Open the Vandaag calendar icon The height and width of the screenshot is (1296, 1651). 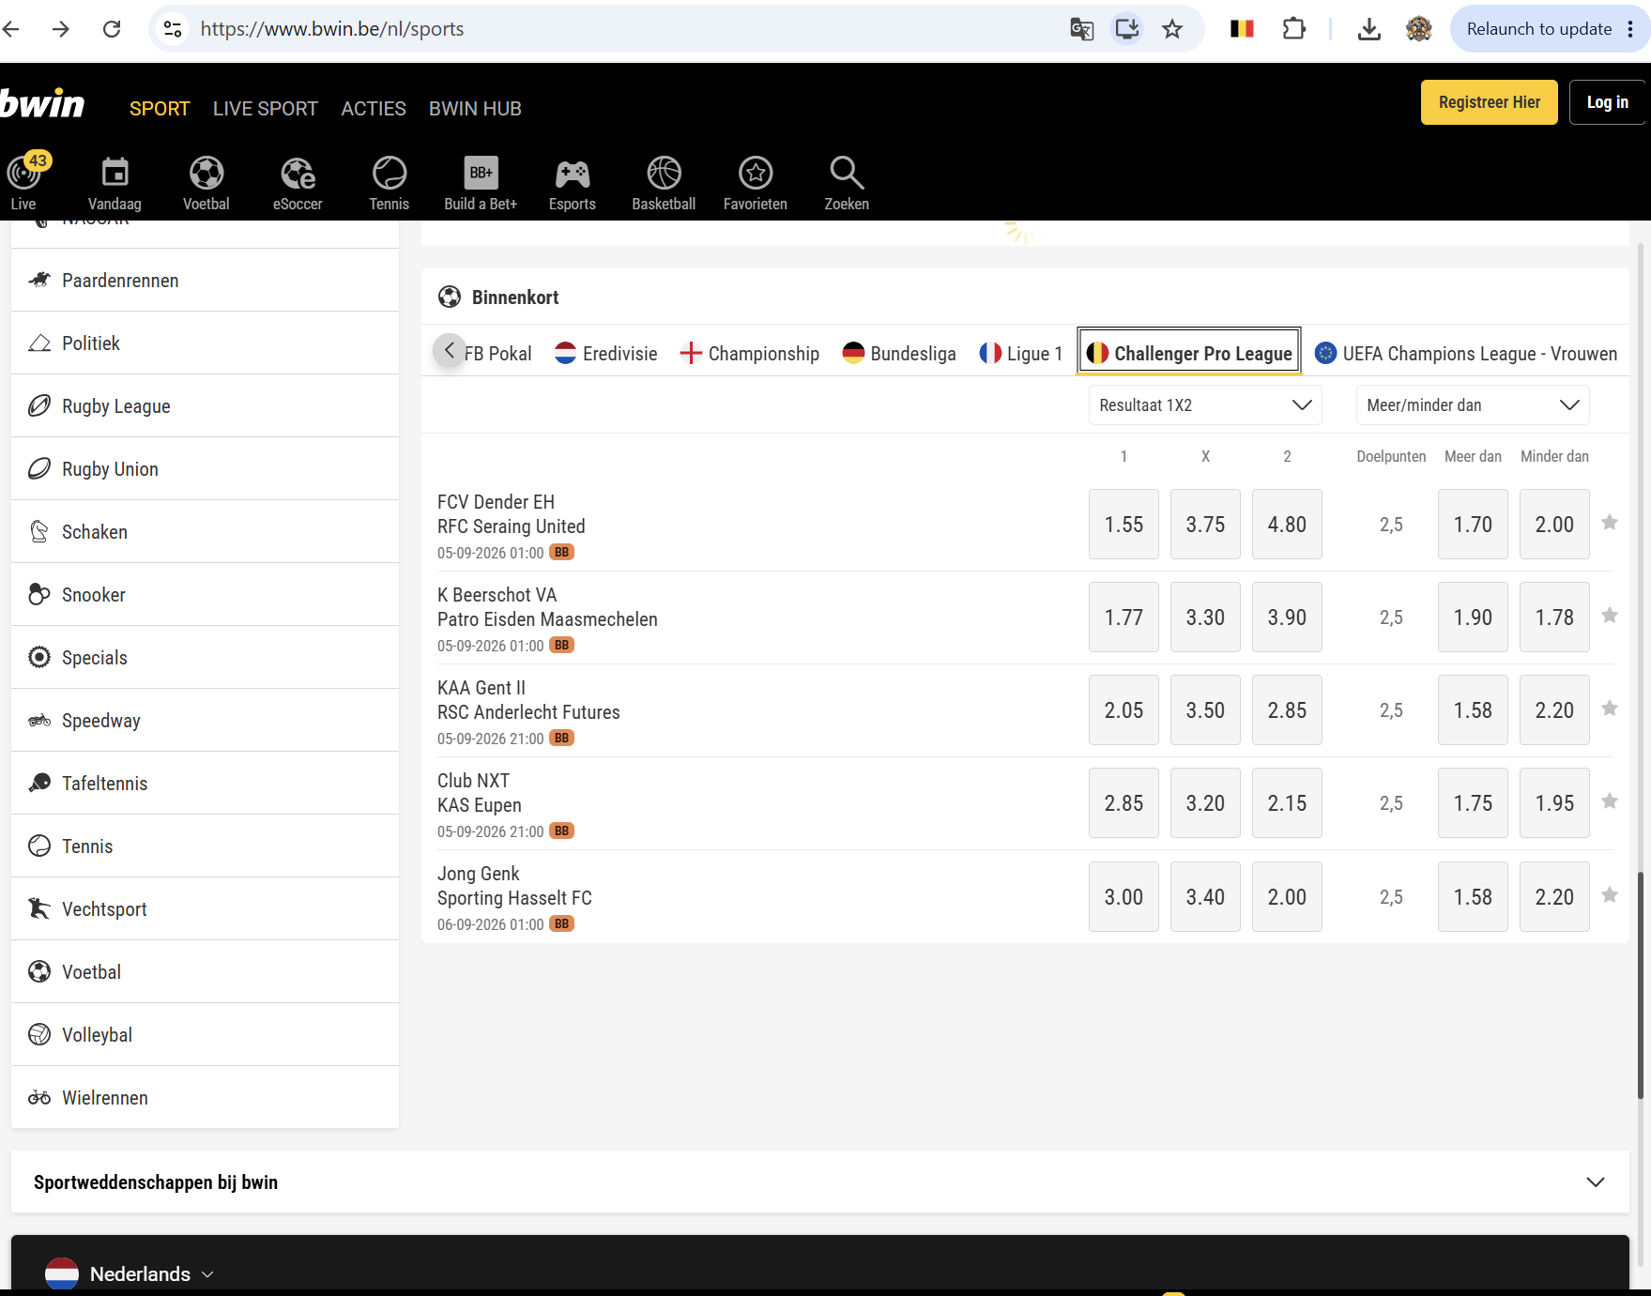[x=115, y=182]
